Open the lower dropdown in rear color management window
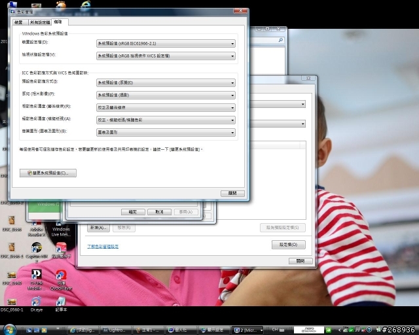419x335 pixels. [278, 124]
